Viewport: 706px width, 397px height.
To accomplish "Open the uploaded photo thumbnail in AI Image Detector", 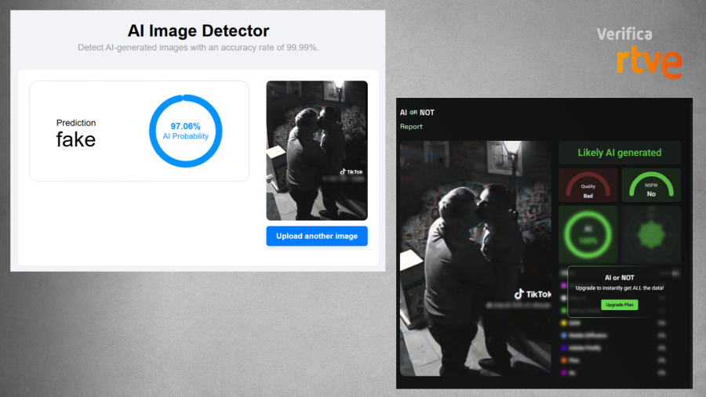I will click(317, 150).
